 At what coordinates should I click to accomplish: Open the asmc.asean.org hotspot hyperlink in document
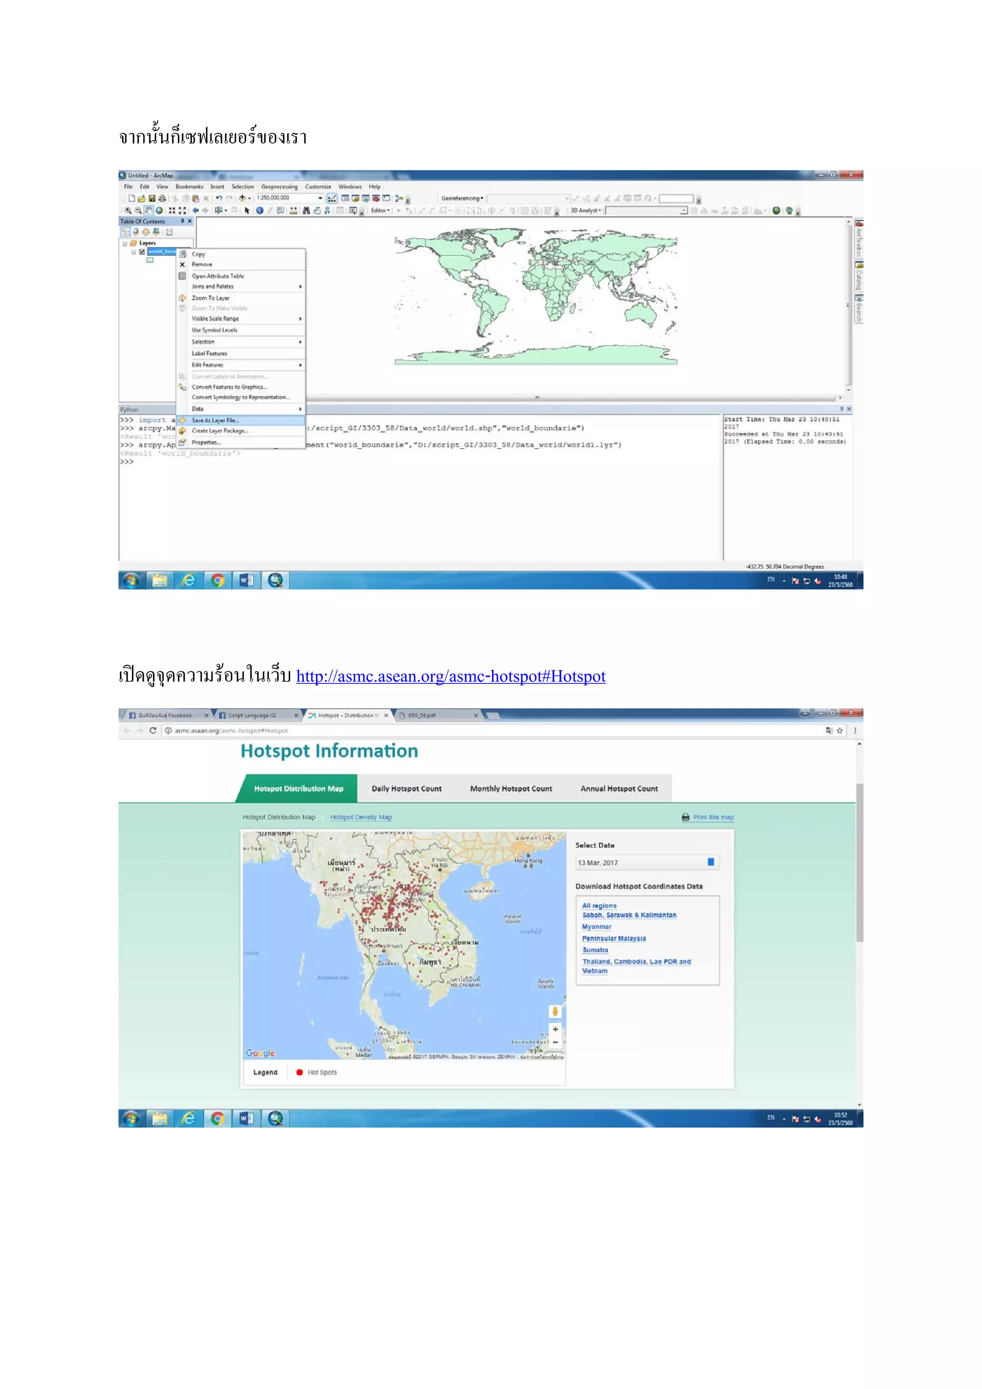[x=451, y=676]
